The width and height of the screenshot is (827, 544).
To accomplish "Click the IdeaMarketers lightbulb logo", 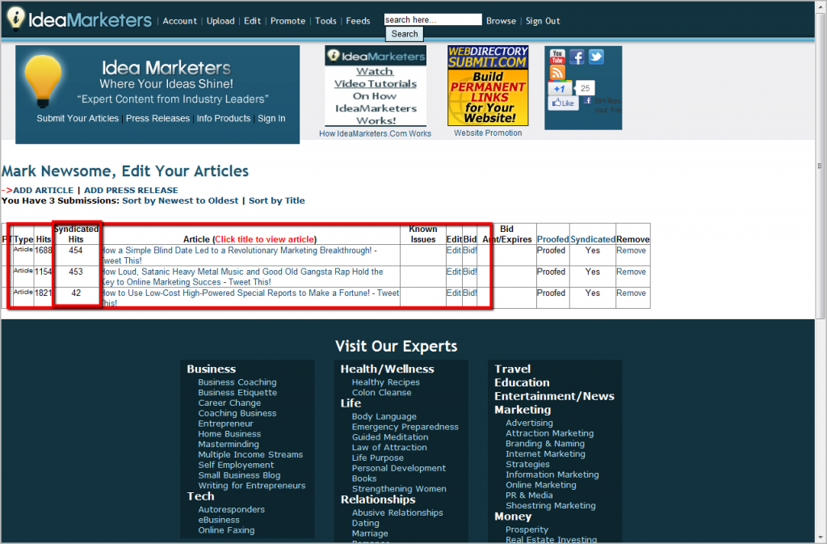I will click(x=44, y=78).
